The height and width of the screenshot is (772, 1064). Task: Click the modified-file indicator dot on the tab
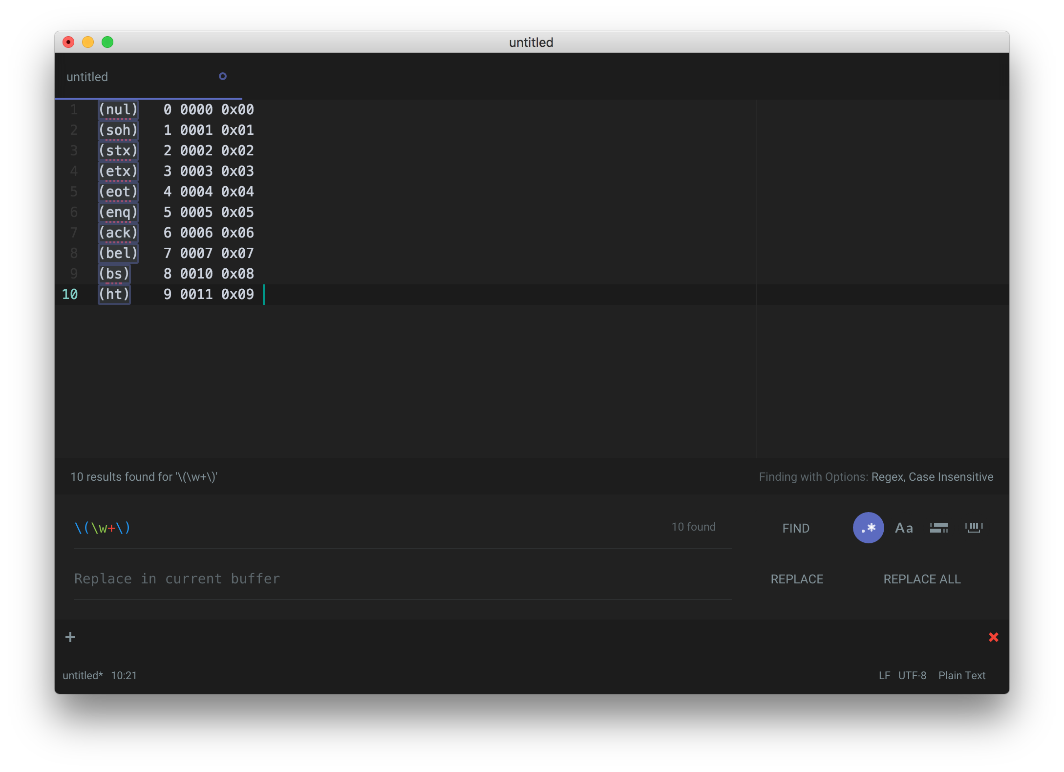(x=223, y=76)
